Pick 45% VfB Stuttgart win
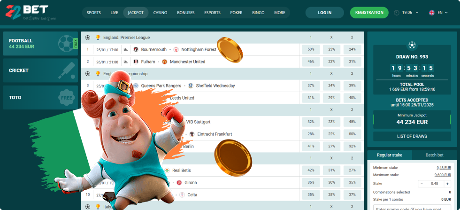Image resolution: width=460 pixels, height=210 pixels. (352, 122)
